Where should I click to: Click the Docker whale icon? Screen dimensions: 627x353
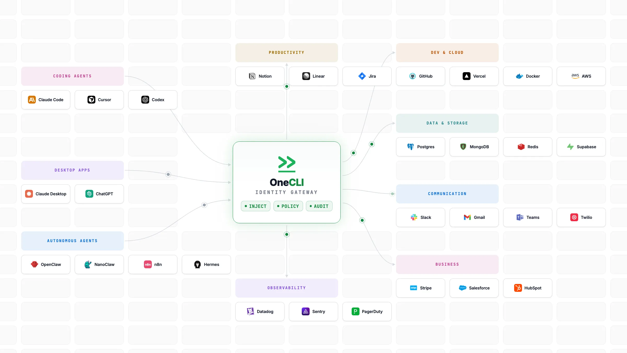(519, 76)
